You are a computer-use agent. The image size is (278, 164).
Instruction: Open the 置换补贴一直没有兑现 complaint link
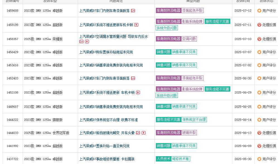point(105,146)
